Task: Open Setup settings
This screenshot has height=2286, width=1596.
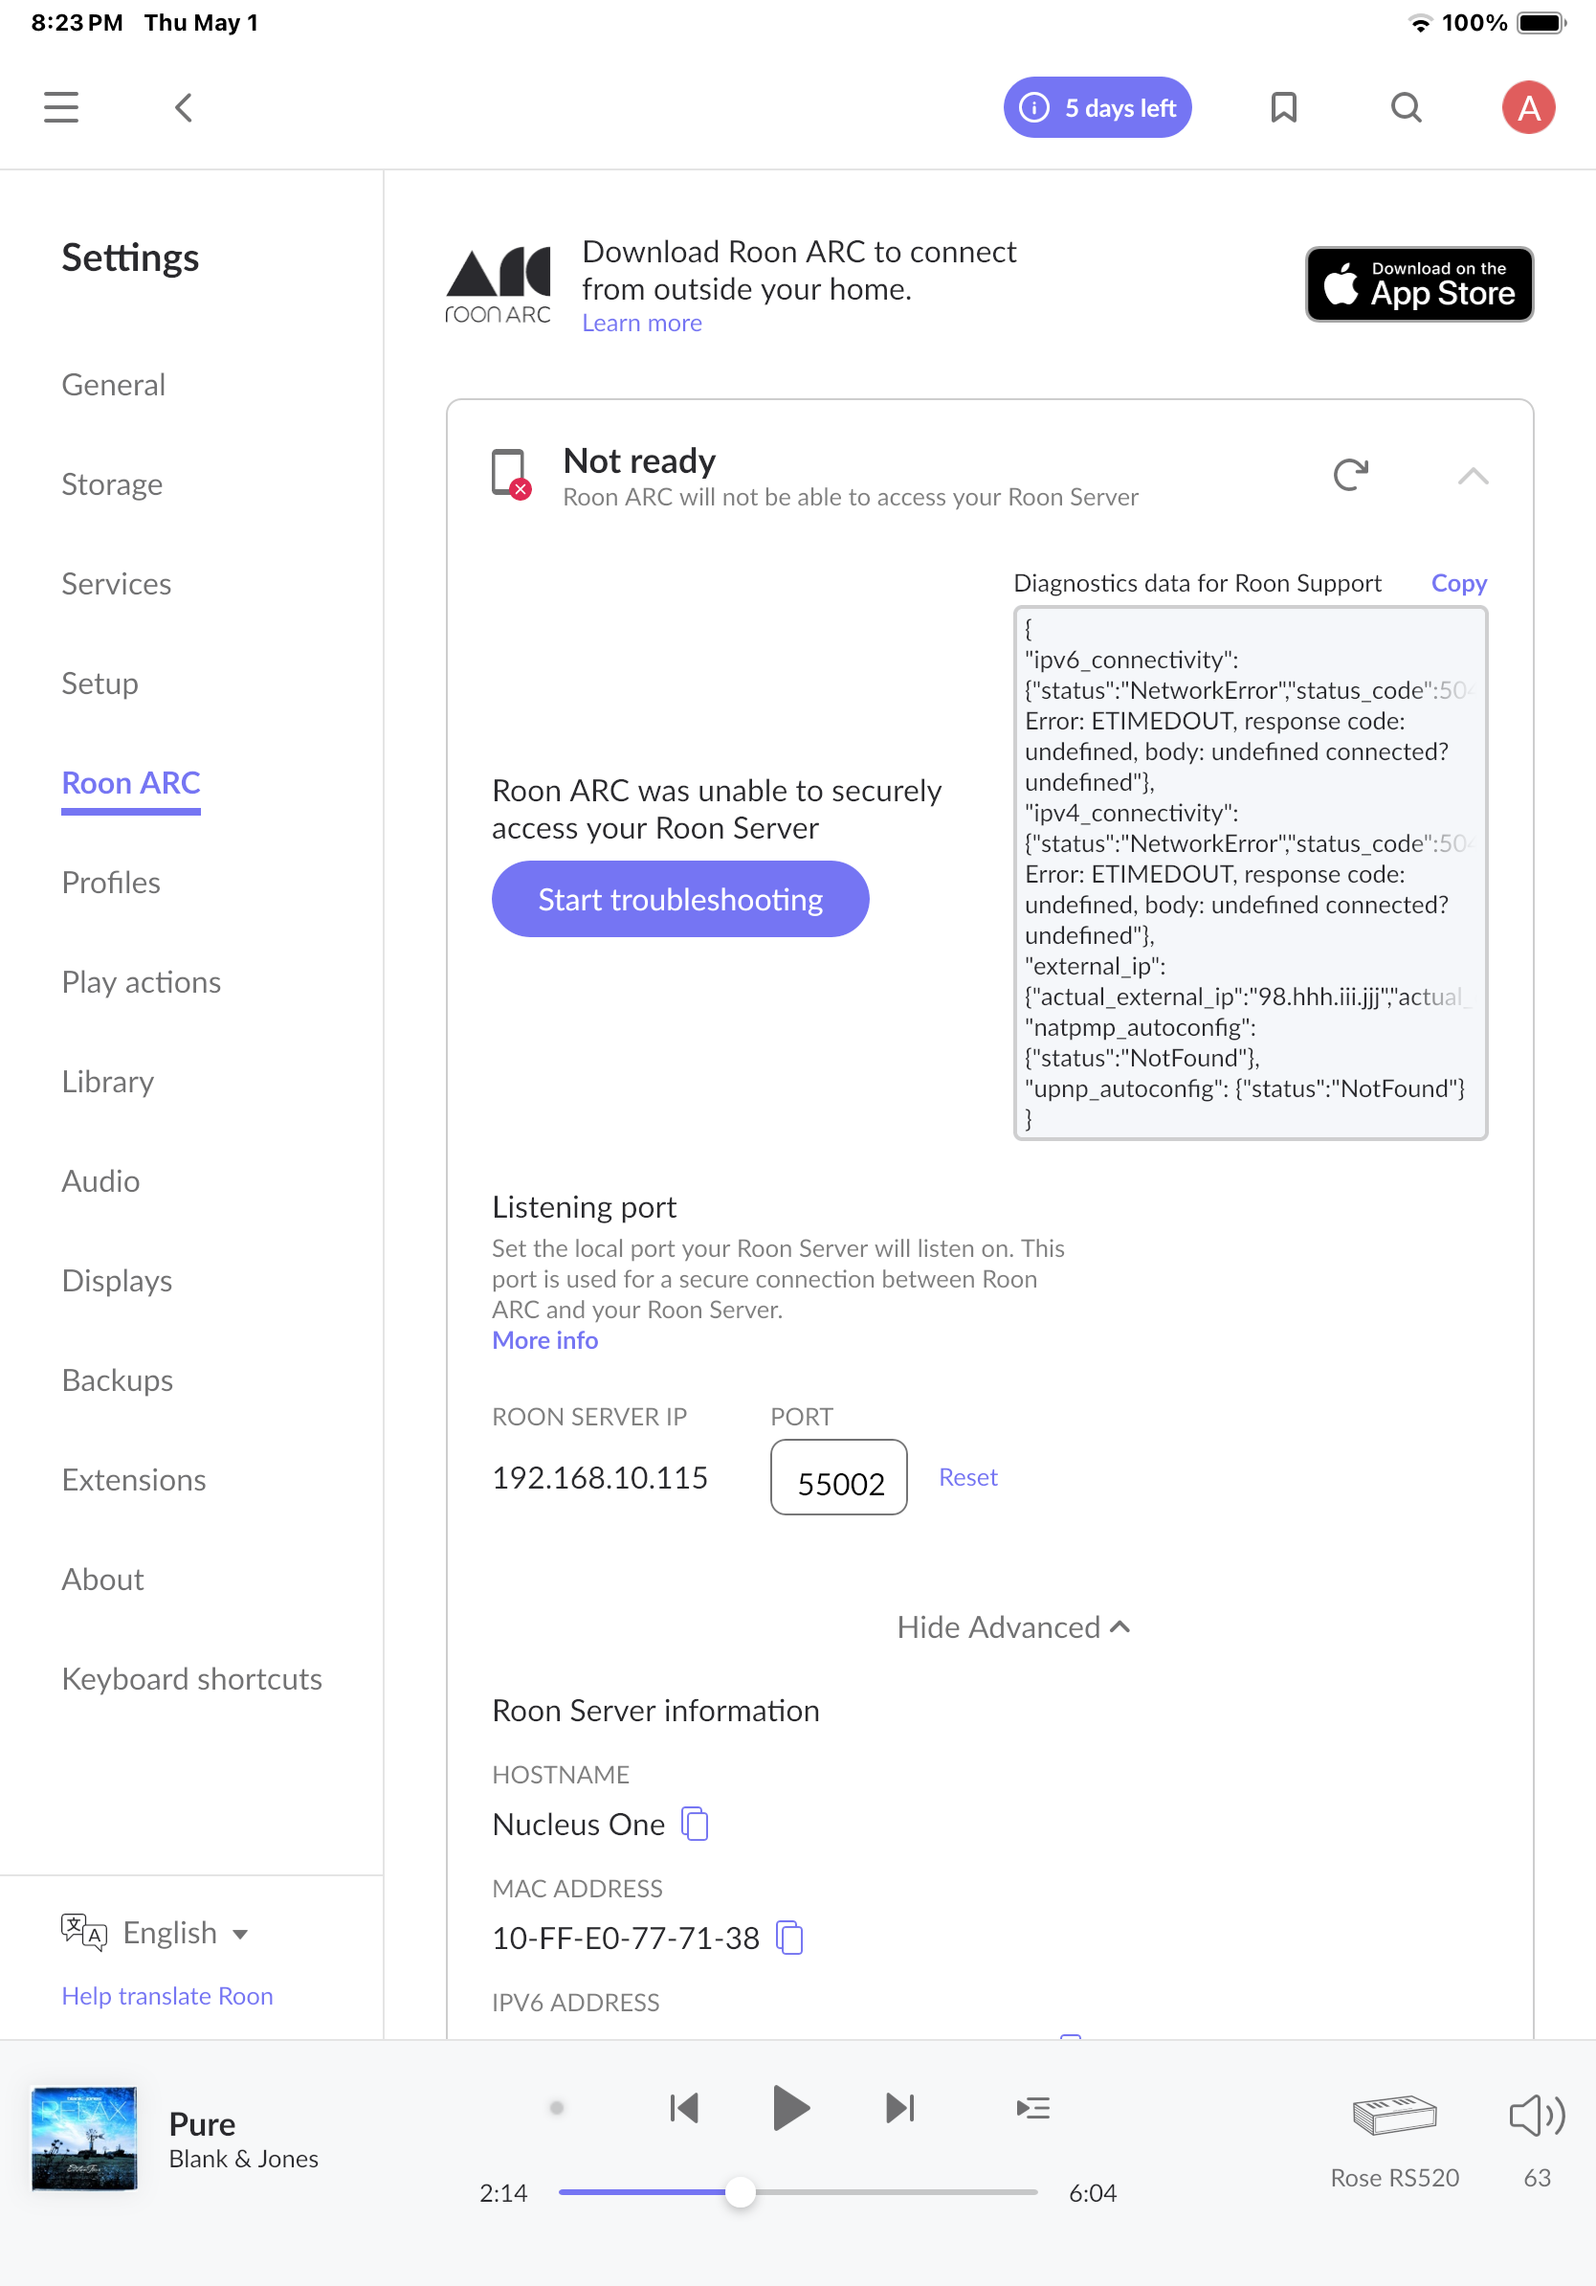Action: click(x=100, y=683)
